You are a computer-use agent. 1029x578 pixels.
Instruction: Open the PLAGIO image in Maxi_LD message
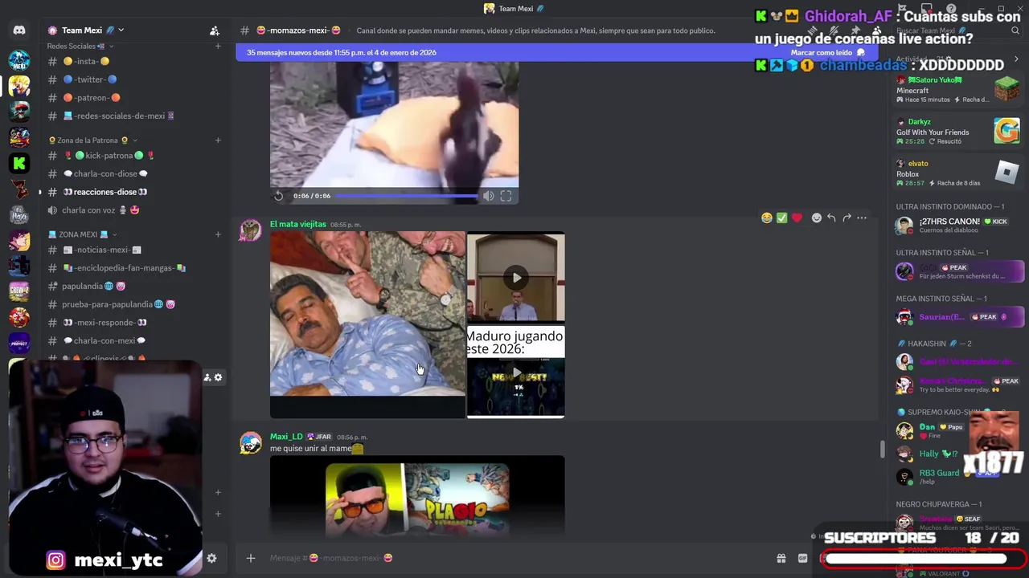[417, 495]
